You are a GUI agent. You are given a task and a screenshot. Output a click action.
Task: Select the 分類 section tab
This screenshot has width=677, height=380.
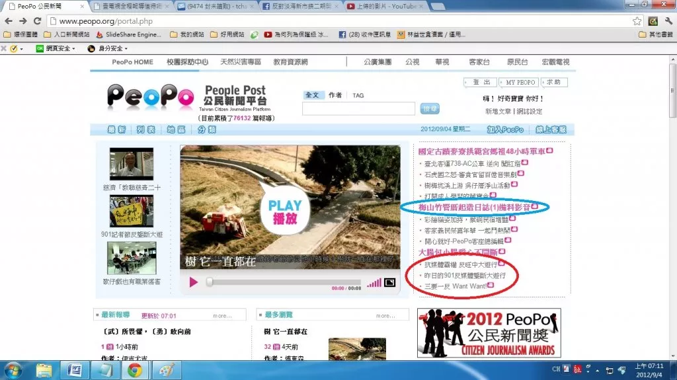[x=206, y=130]
